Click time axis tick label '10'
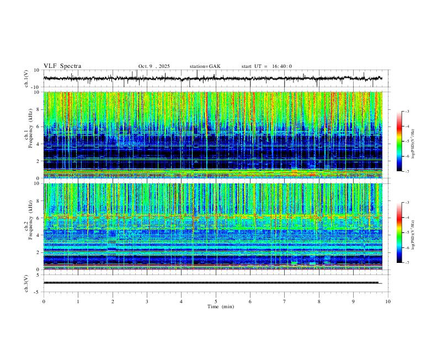Viewport: 437px width, 338px height. pyautogui.click(x=388, y=302)
